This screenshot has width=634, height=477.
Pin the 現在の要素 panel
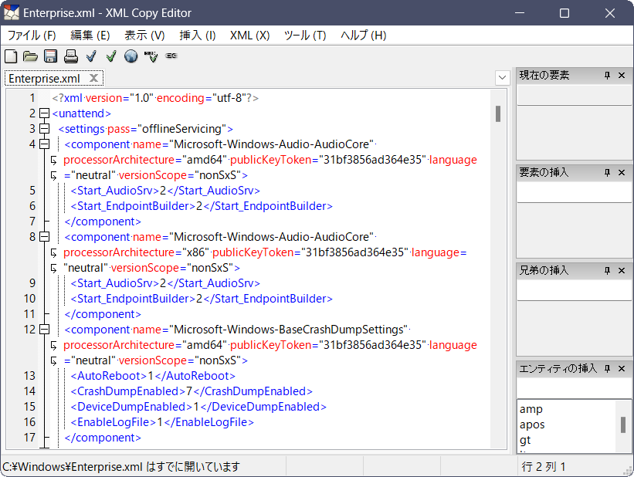pos(607,75)
